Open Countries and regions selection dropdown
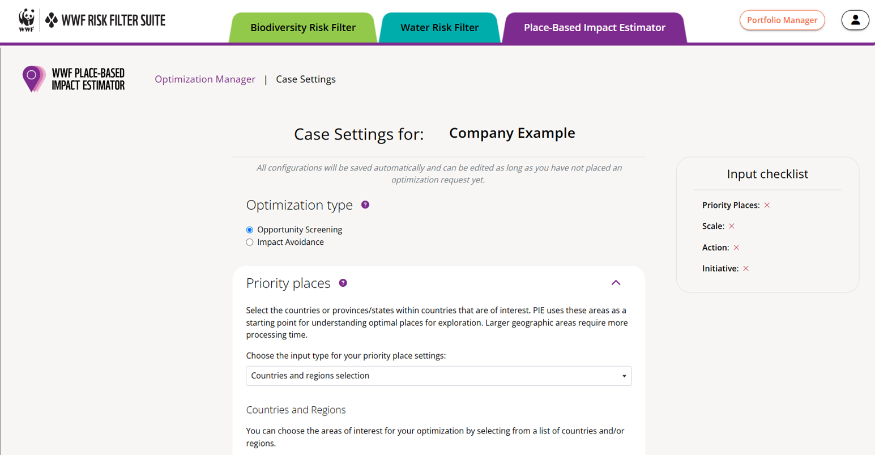The width and height of the screenshot is (875, 455). (439, 376)
